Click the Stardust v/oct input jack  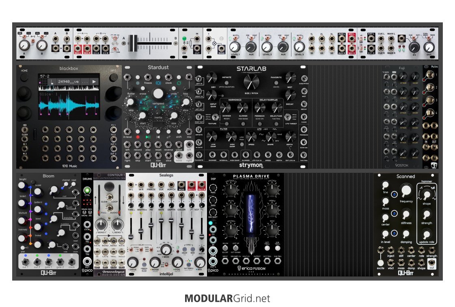click(x=179, y=144)
